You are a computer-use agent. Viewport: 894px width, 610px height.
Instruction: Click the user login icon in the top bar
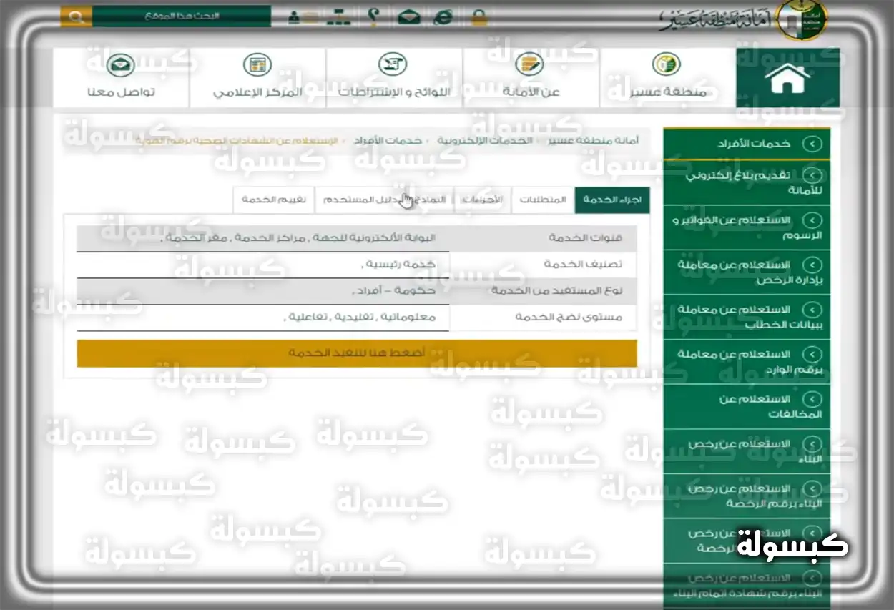point(294,16)
